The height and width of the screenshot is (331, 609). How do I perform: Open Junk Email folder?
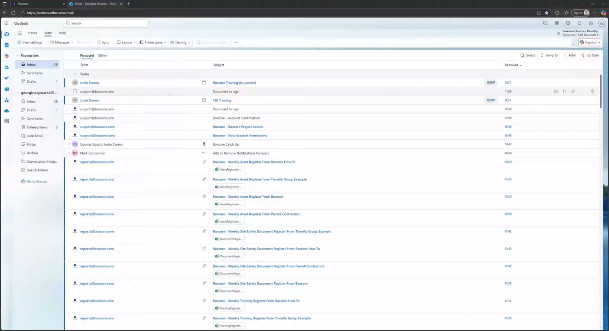34,136
